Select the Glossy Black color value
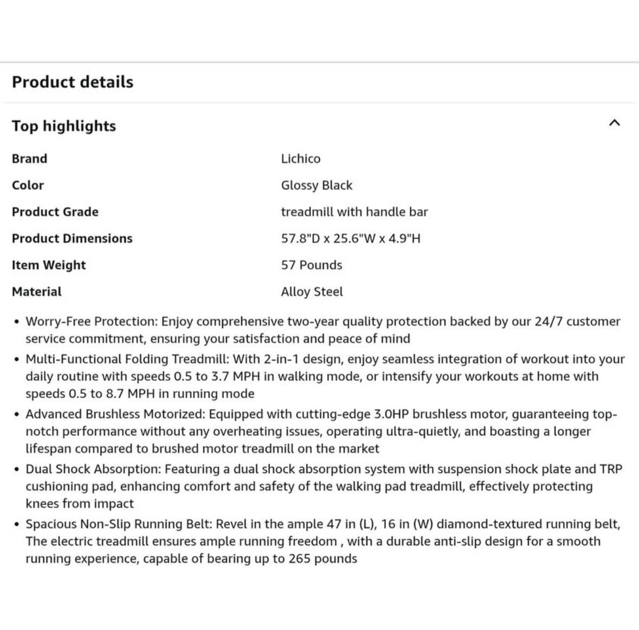This screenshot has width=639, height=630. tap(317, 185)
